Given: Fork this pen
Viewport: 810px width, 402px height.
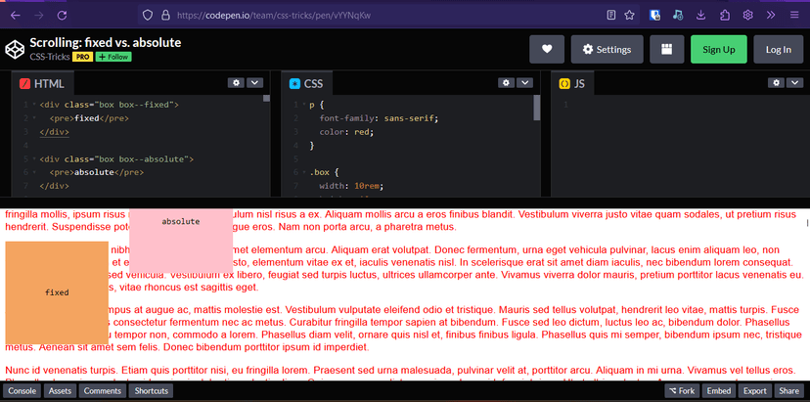Looking at the screenshot, I should point(682,391).
